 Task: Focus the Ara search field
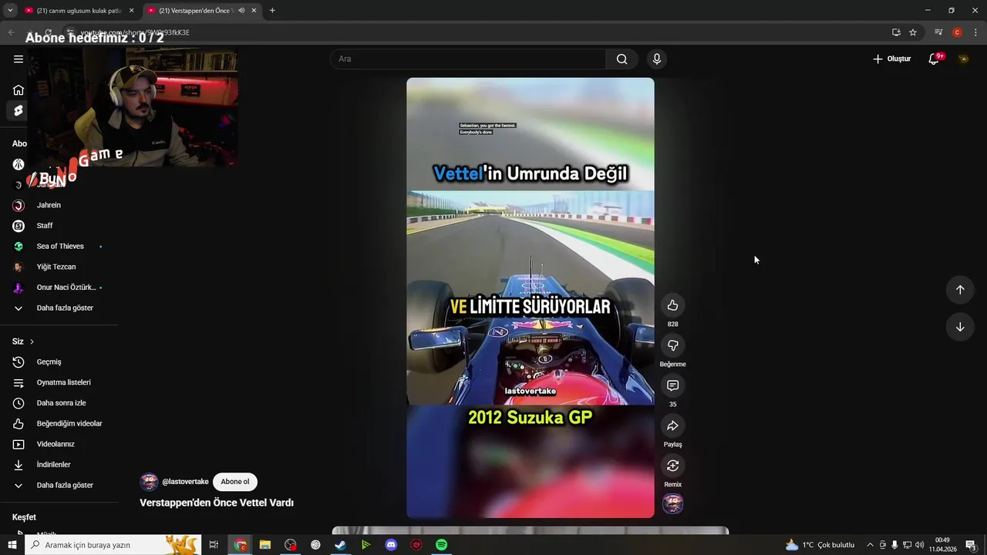click(x=468, y=59)
